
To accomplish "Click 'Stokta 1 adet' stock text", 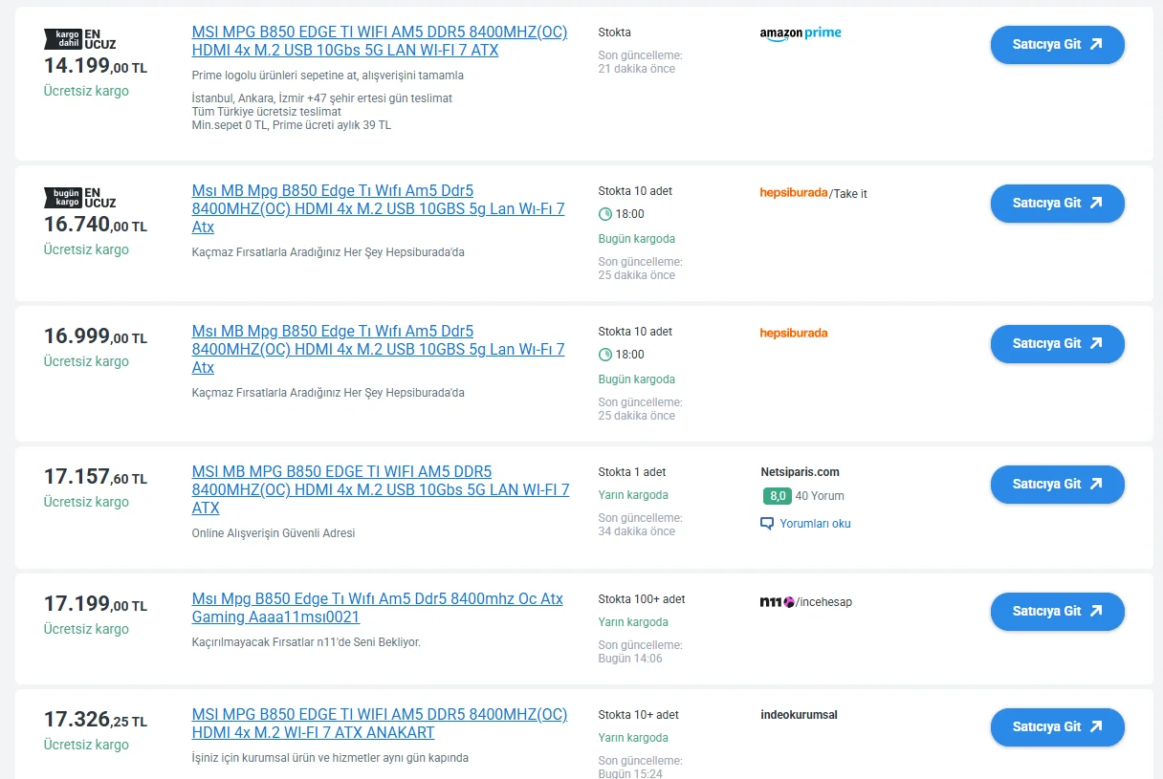I will click(x=632, y=472).
